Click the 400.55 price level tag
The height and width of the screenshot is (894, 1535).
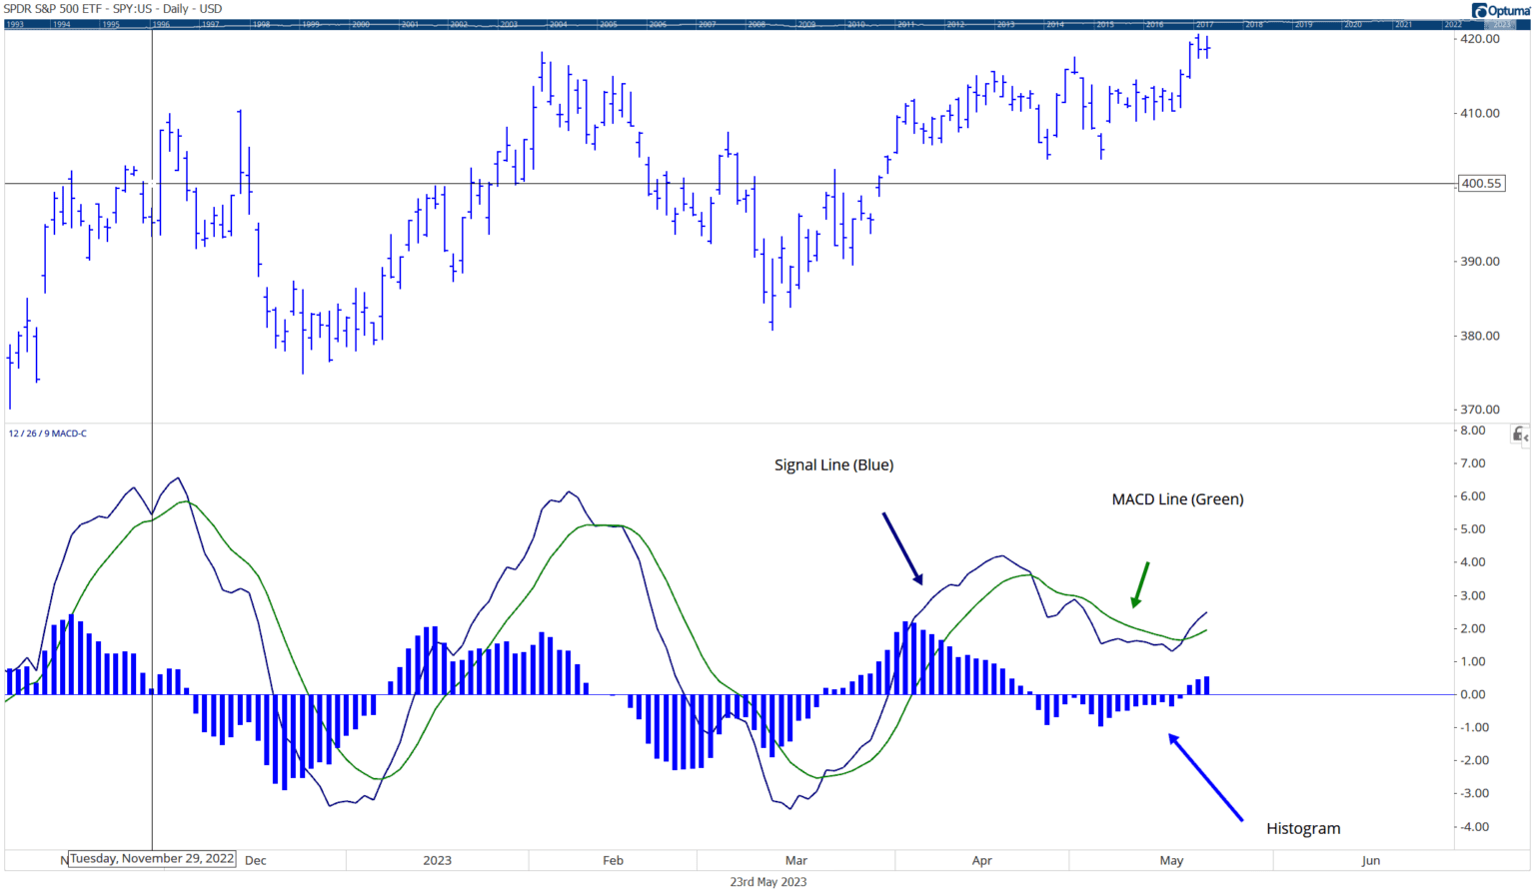pyautogui.click(x=1481, y=184)
